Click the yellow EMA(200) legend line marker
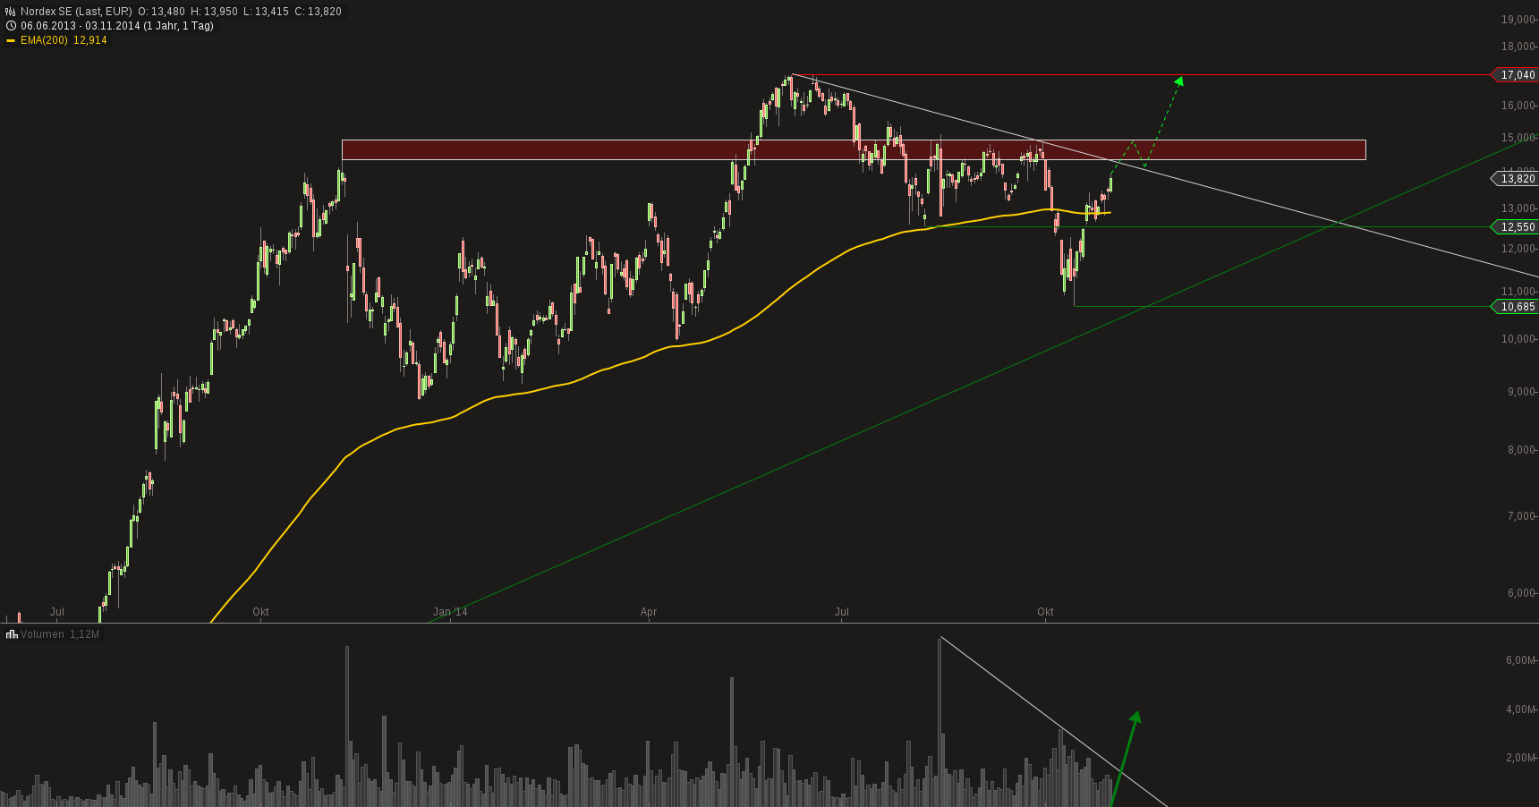 11,40
